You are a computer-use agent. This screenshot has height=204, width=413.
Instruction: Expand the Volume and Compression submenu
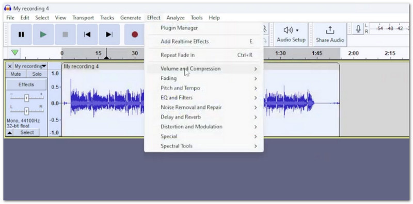click(204, 69)
